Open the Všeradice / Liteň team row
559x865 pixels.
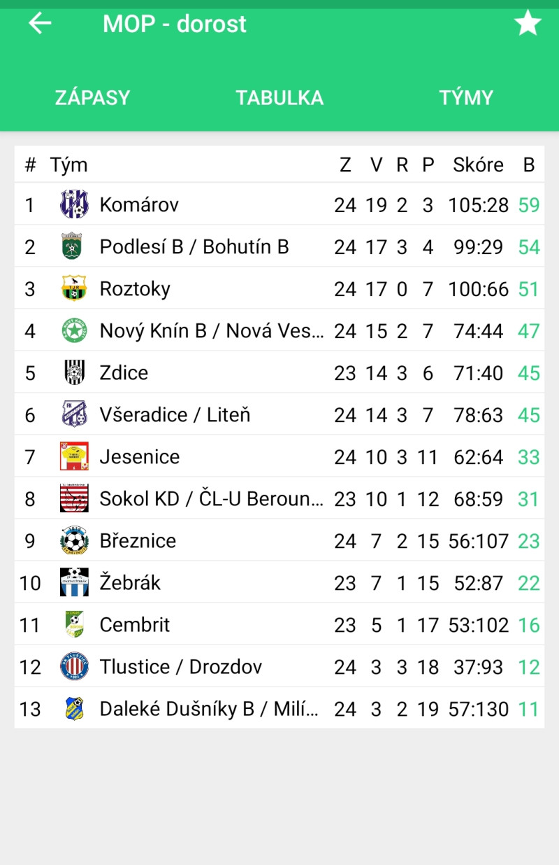[279, 414]
